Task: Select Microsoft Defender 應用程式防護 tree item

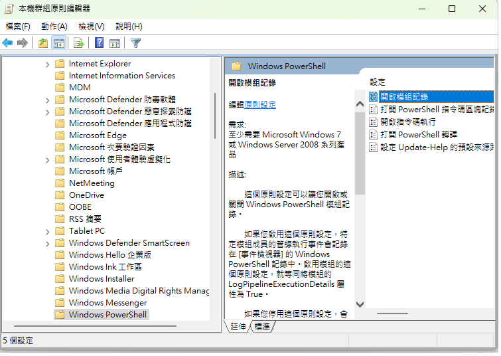Action: [x=130, y=124]
